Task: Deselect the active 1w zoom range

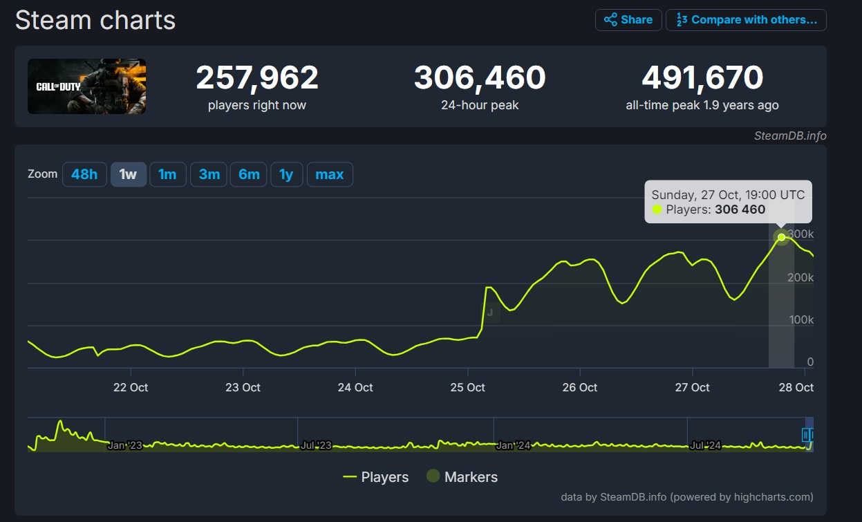Action: tap(128, 174)
